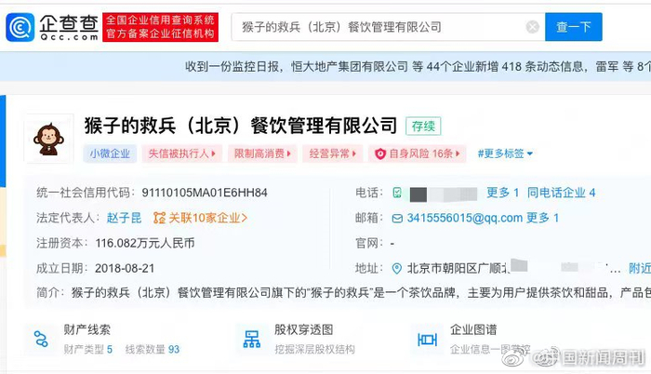Expand the 限制高消费 tag
Image resolution: width=651 pixels, height=374 pixels.
point(262,154)
